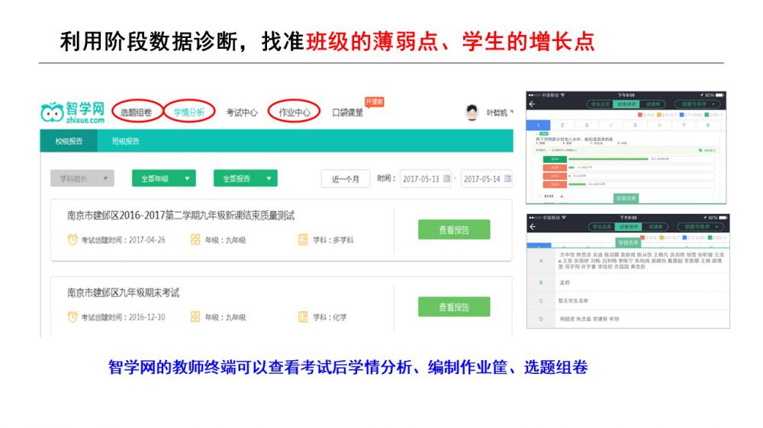The width and height of the screenshot is (763, 428).
Task: Switch to the 班级报告 tab
Action: (x=125, y=142)
